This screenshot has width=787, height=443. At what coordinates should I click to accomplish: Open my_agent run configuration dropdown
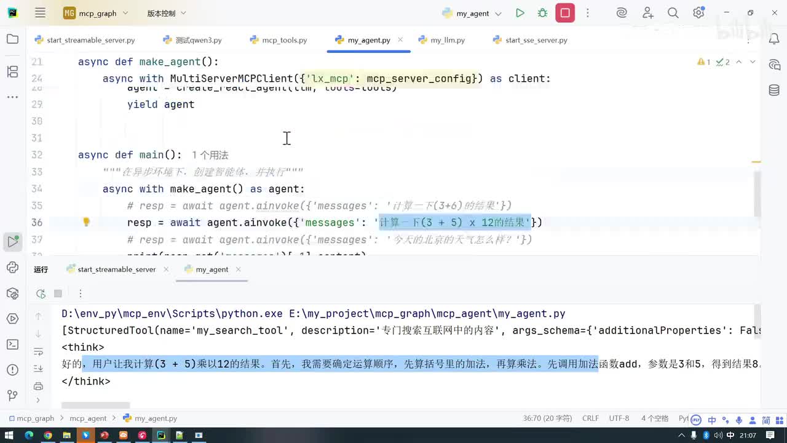point(472,13)
